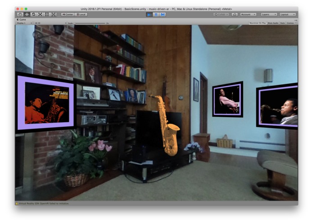Toggle Gizmos display
313x222 pixels.
[x=290, y=23]
